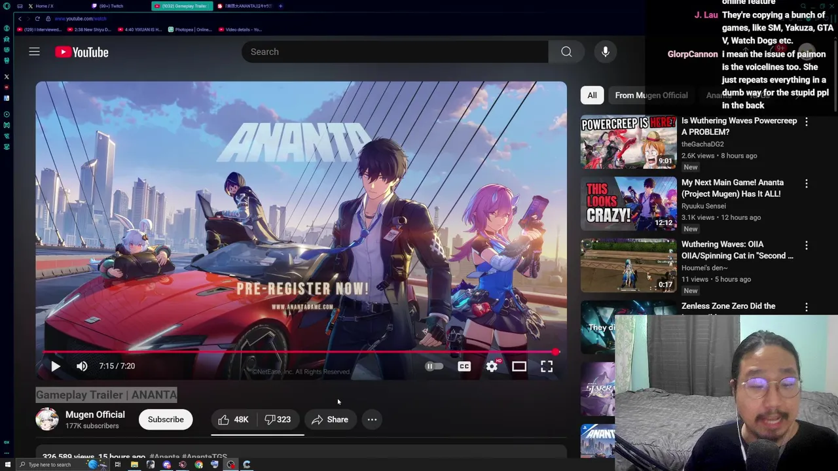The width and height of the screenshot is (838, 471).
Task: Open the YouTube guide hamburger menu
Action: pyautogui.click(x=34, y=52)
